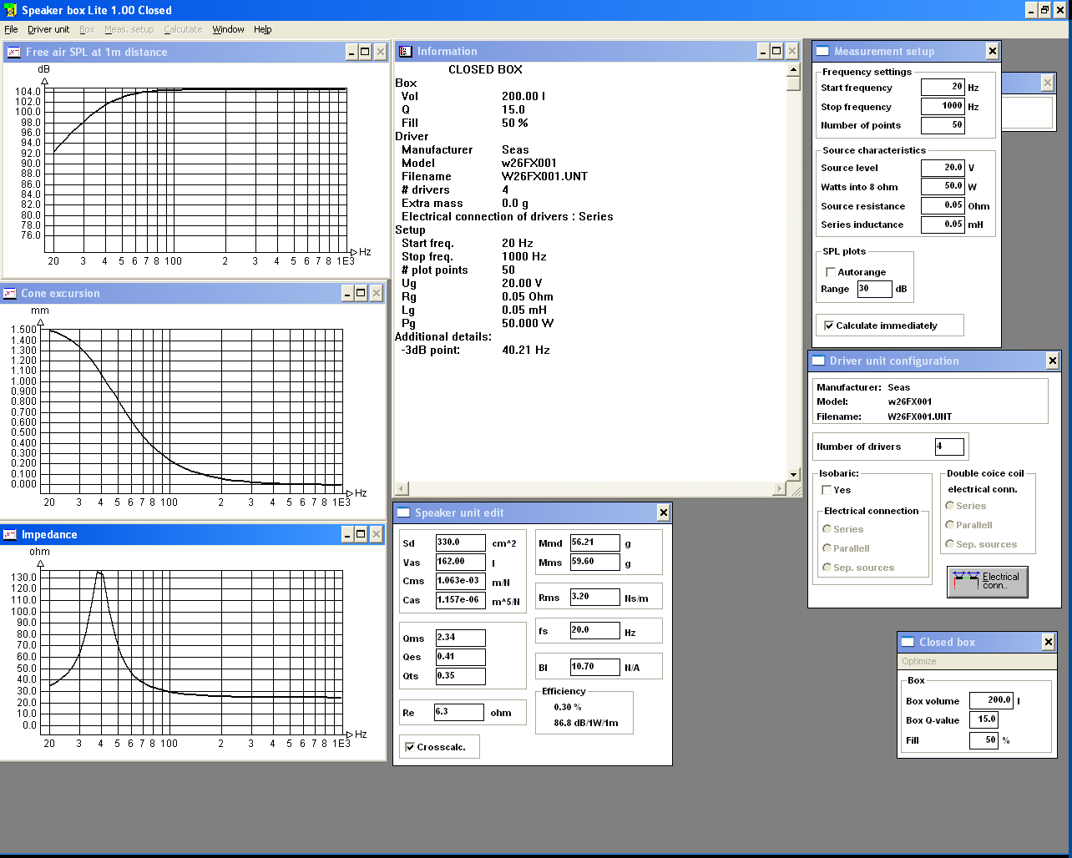Open the Driver unit menu
Screen dimensions: 1072x858
(48, 29)
